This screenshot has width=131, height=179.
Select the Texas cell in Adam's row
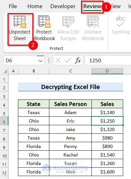(34, 112)
